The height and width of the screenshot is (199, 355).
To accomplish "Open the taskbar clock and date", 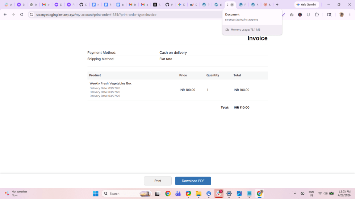I will pyautogui.click(x=344, y=194).
